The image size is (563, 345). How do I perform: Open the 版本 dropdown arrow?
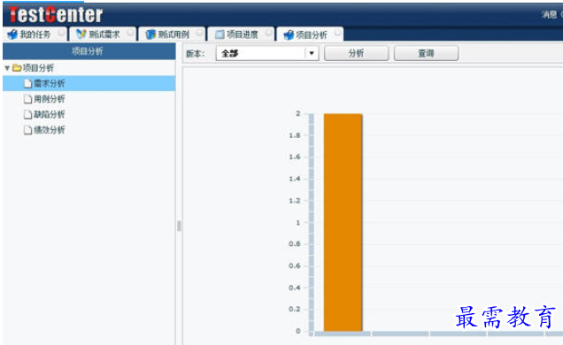[312, 53]
